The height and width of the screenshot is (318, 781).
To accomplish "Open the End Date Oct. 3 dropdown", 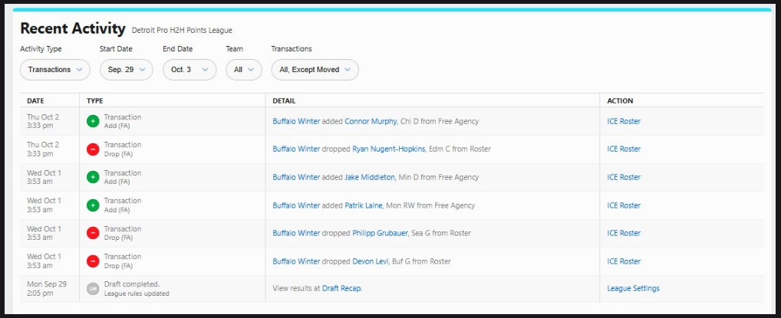I will pyautogui.click(x=189, y=70).
